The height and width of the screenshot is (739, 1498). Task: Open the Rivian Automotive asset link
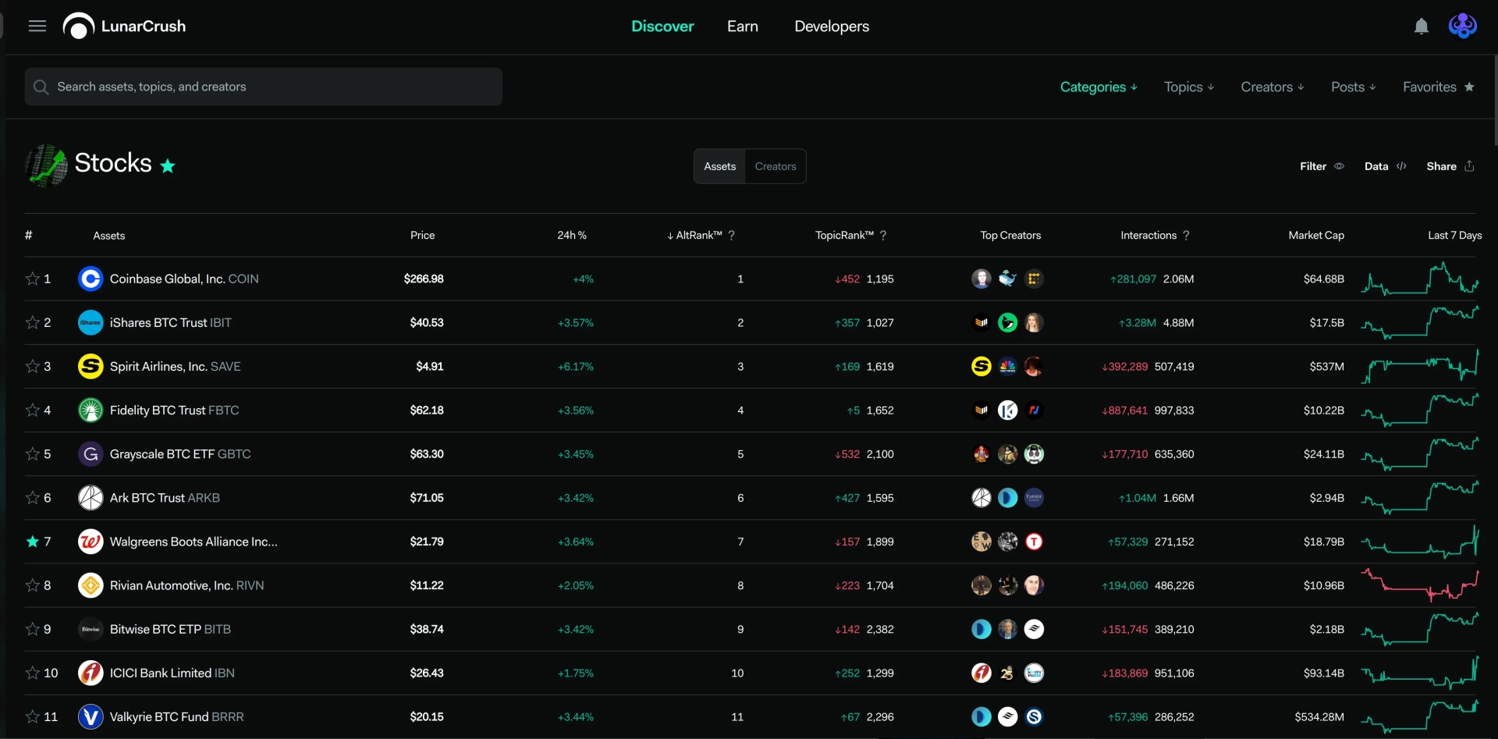click(x=187, y=585)
